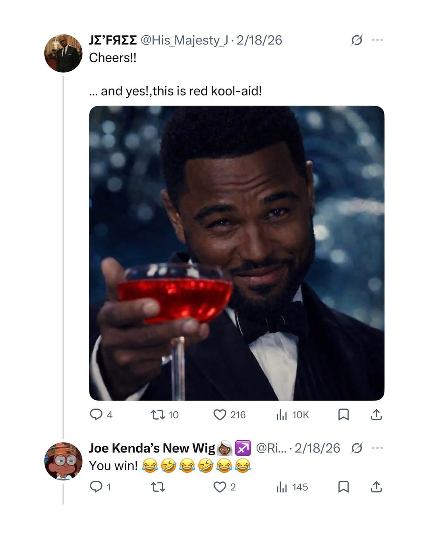Viewport: 429px width, 535px height.
Task: Reply to the Cheers tweet
Action: tap(96, 415)
